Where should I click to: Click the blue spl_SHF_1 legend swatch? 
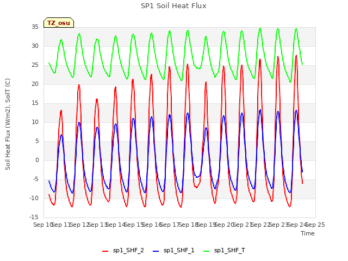156,251
